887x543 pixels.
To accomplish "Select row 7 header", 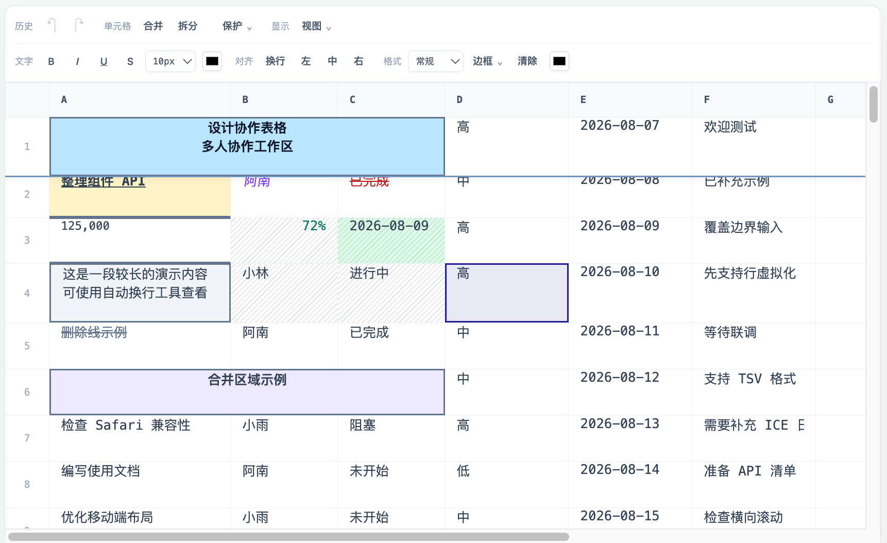I will (x=27, y=438).
